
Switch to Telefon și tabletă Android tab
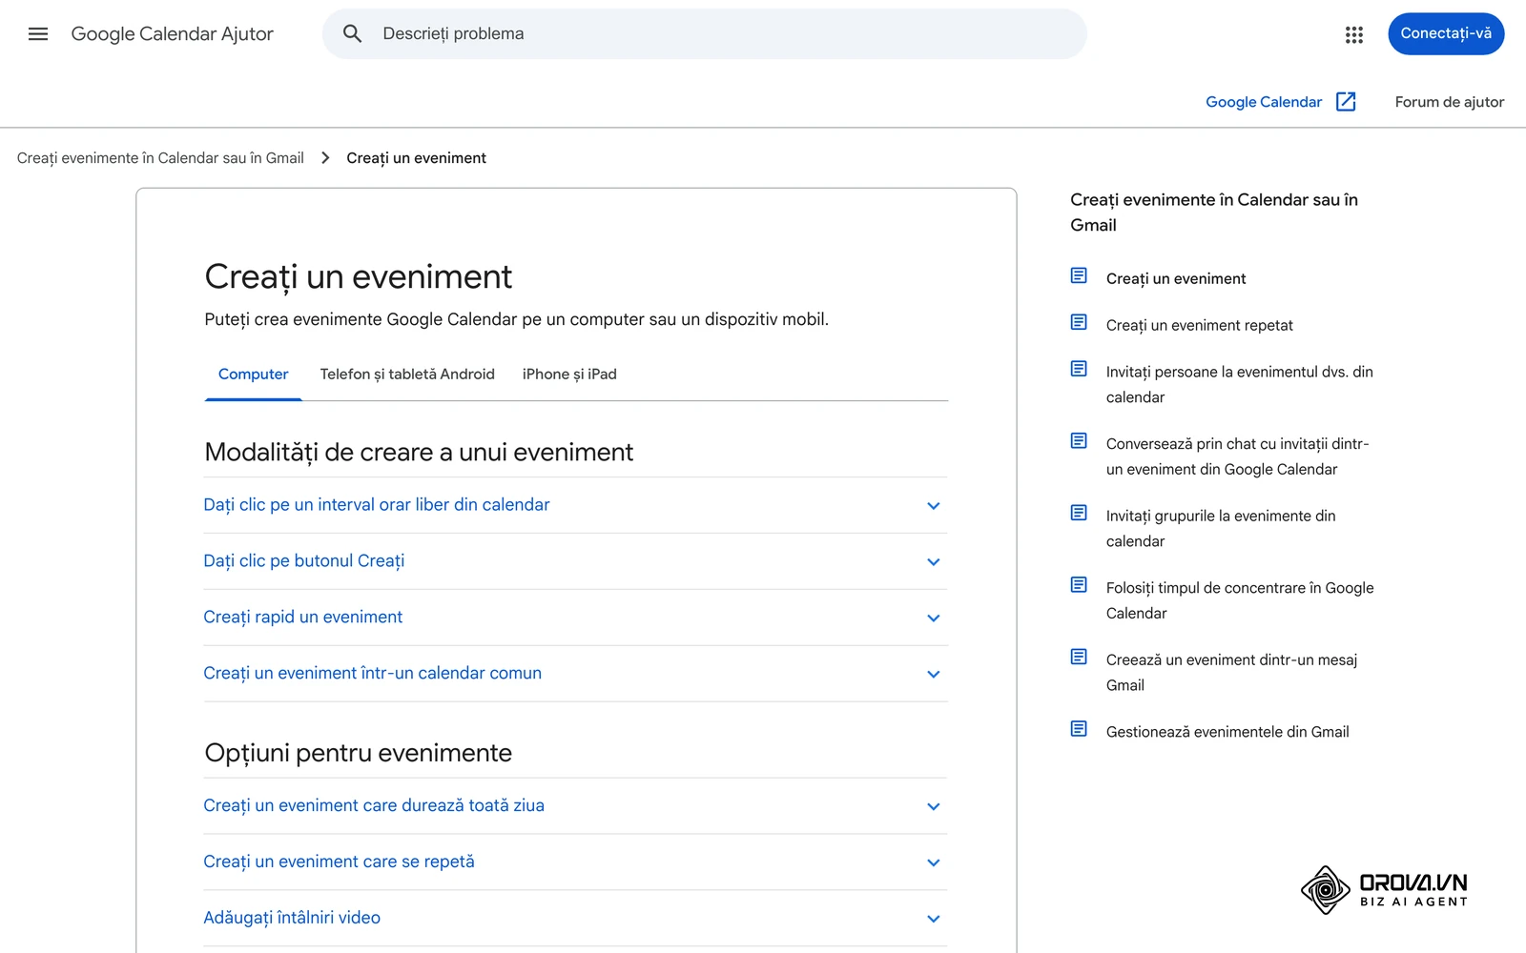tap(407, 375)
